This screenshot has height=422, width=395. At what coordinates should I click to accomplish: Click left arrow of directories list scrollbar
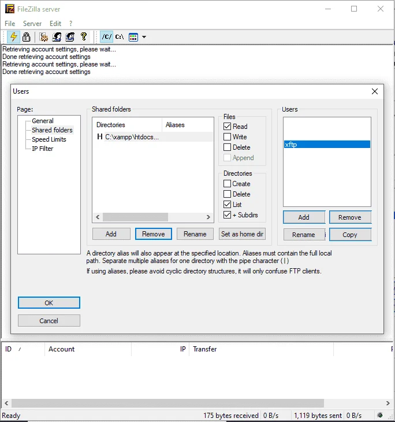pos(98,217)
